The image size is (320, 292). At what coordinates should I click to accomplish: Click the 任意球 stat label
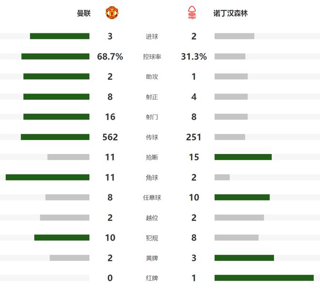pos(152,198)
